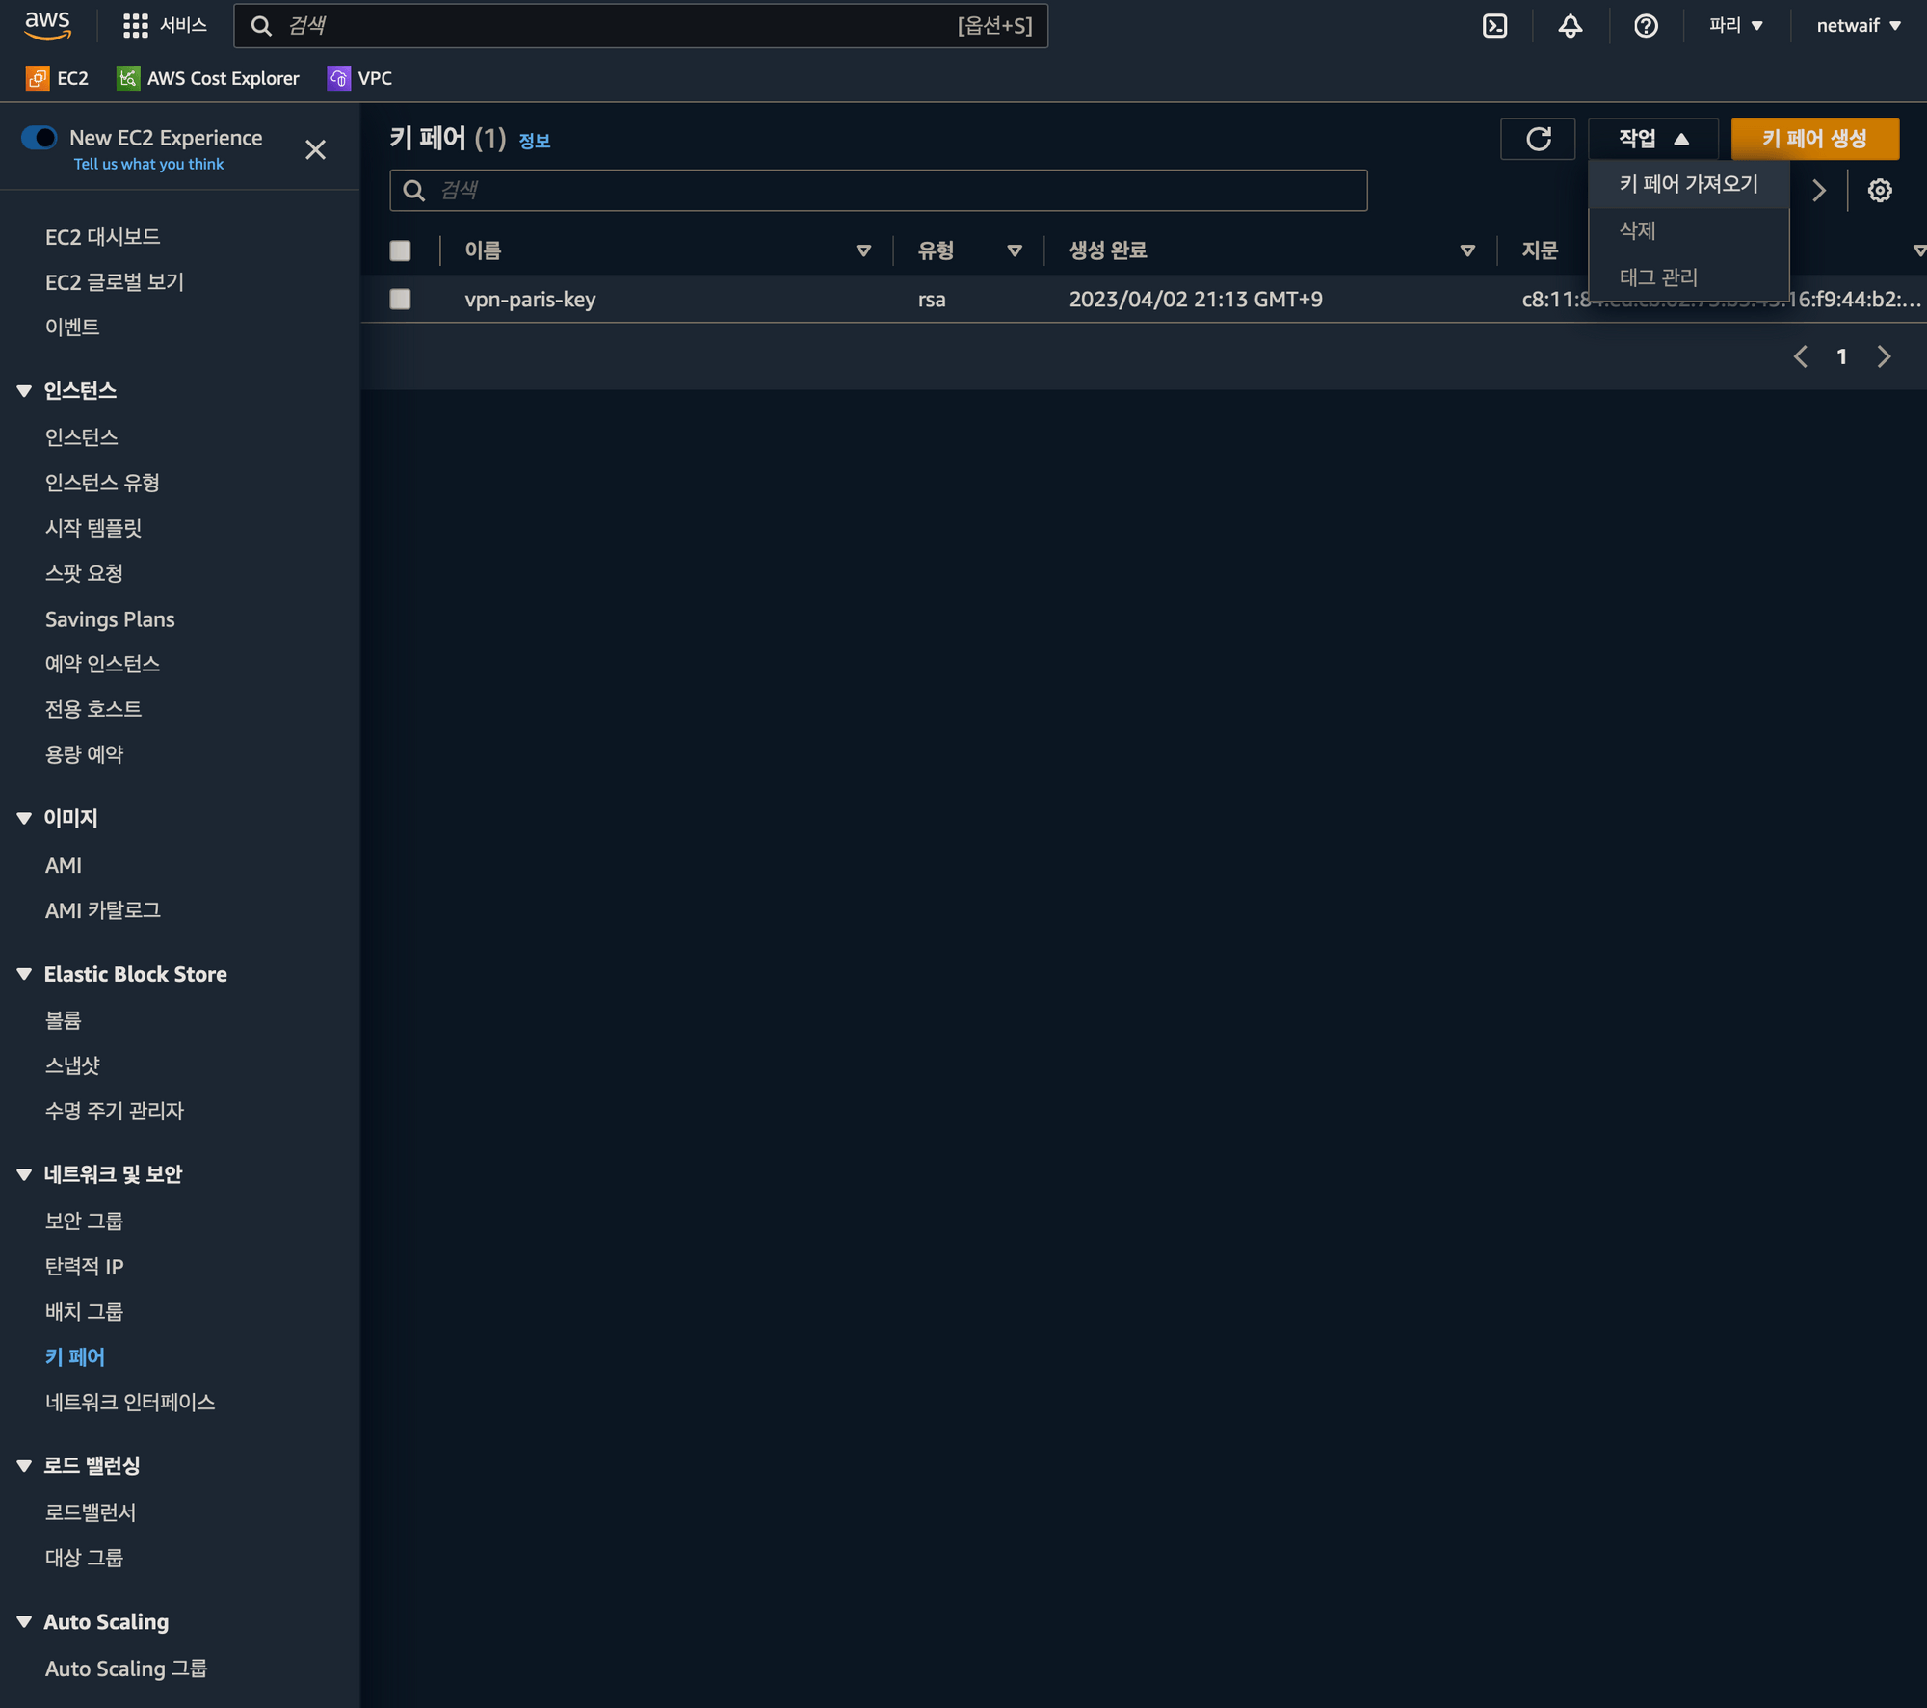This screenshot has width=1927, height=1708.
Task: Collapse the 인스턴스 sidebar section
Action: coord(24,390)
